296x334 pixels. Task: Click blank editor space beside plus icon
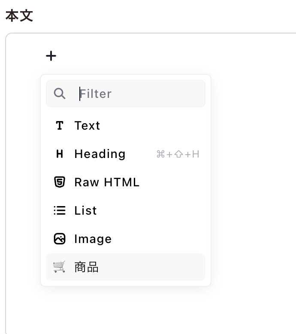[172, 56]
